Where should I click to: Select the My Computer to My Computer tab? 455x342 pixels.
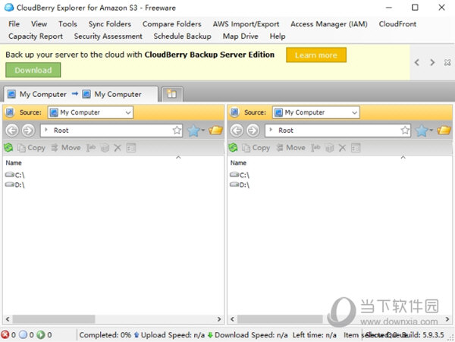tap(80, 94)
